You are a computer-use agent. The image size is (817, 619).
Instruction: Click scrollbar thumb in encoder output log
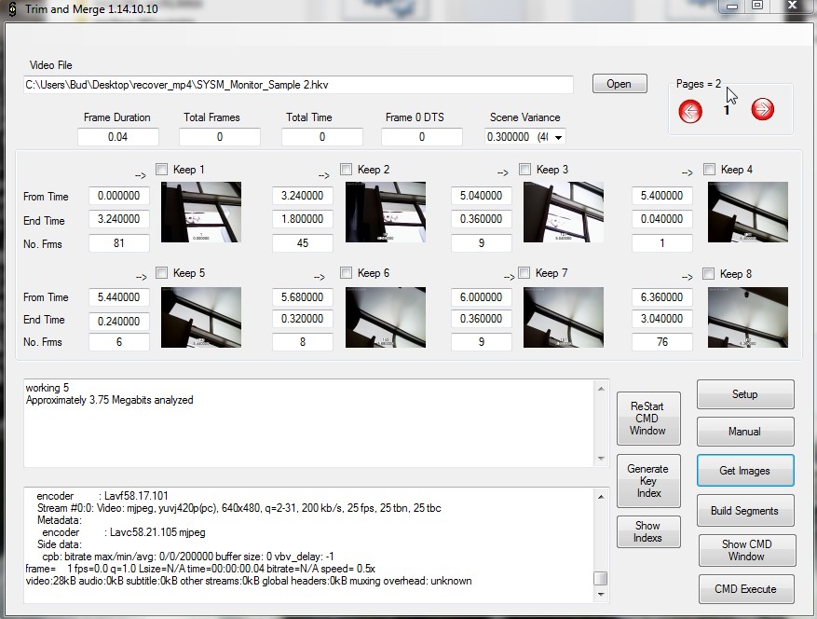(x=601, y=578)
